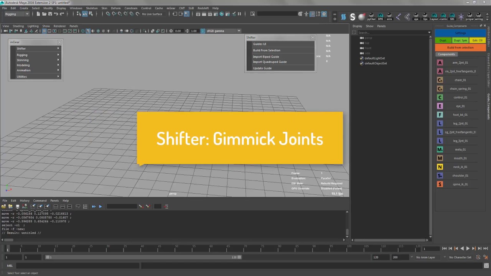Expand the Animation submenu in mGear
This screenshot has height=276, width=491.
click(x=38, y=70)
